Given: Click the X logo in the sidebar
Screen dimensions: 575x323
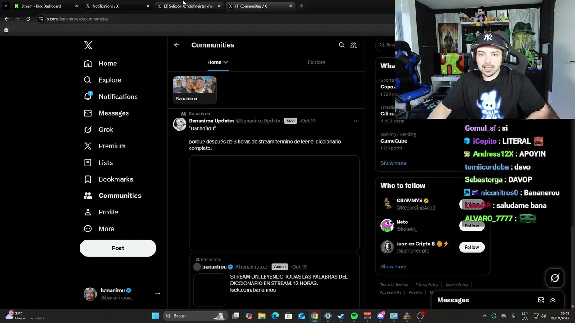Looking at the screenshot, I should pos(88,45).
